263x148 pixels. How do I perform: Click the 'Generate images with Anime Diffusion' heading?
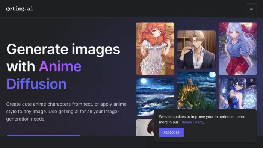pos(63,66)
